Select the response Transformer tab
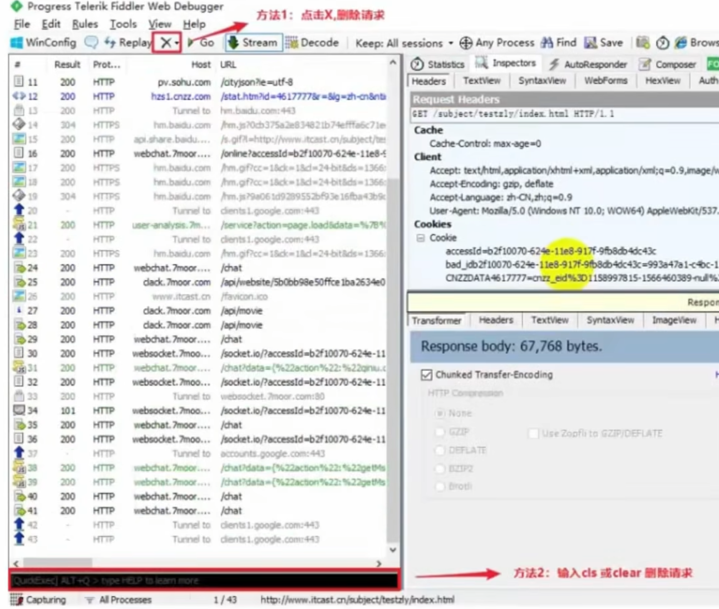719x609 pixels. [436, 320]
